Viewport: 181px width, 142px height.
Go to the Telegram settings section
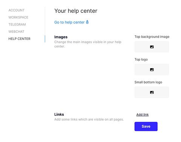coord(17,24)
